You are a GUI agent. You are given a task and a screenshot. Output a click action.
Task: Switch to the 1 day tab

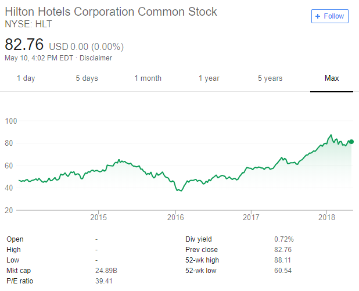[26, 78]
